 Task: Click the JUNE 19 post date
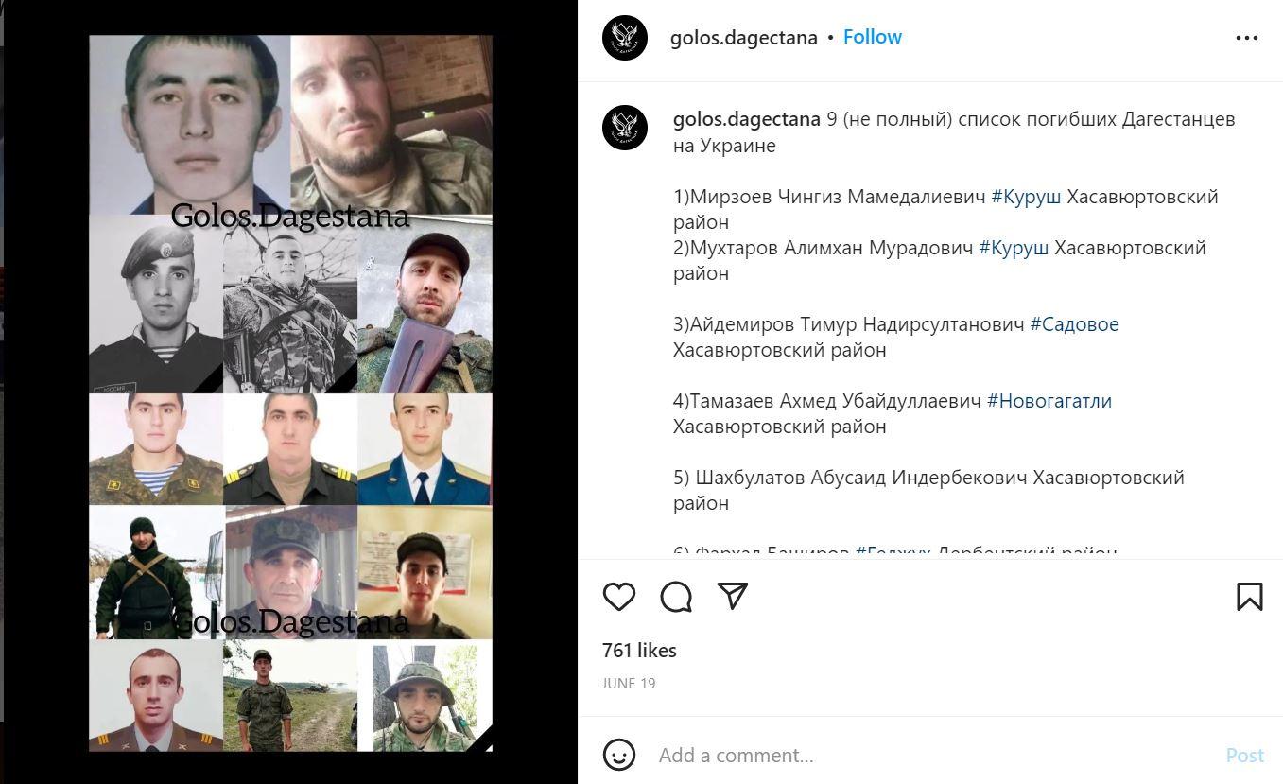(x=629, y=683)
